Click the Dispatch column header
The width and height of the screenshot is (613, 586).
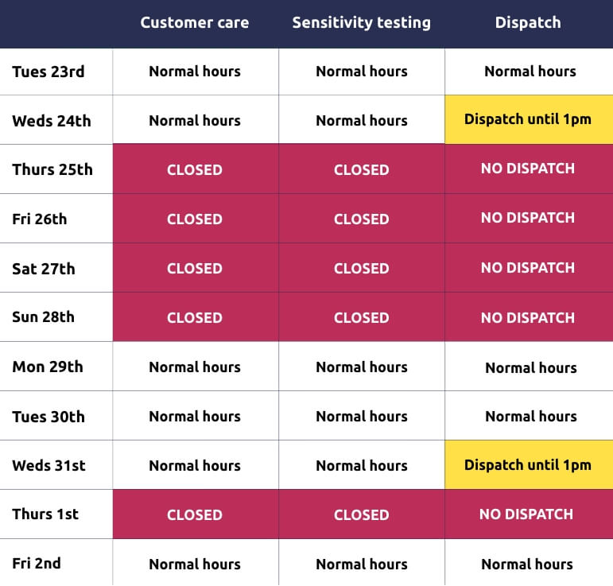(528, 23)
